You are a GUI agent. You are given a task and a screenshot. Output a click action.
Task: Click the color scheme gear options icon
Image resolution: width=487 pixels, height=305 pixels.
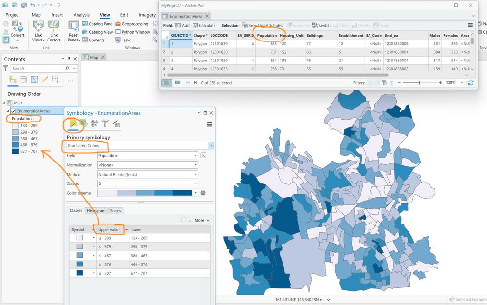(203, 193)
